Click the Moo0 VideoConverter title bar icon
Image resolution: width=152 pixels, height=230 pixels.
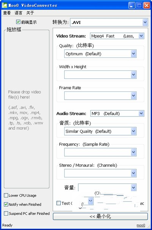(x=5, y=5)
